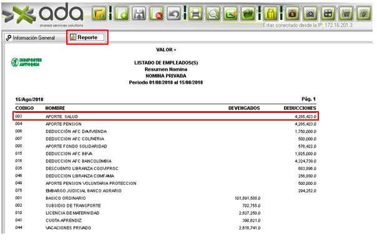
Task: Click the shopping cart icon
Action: tap(346, 14)
